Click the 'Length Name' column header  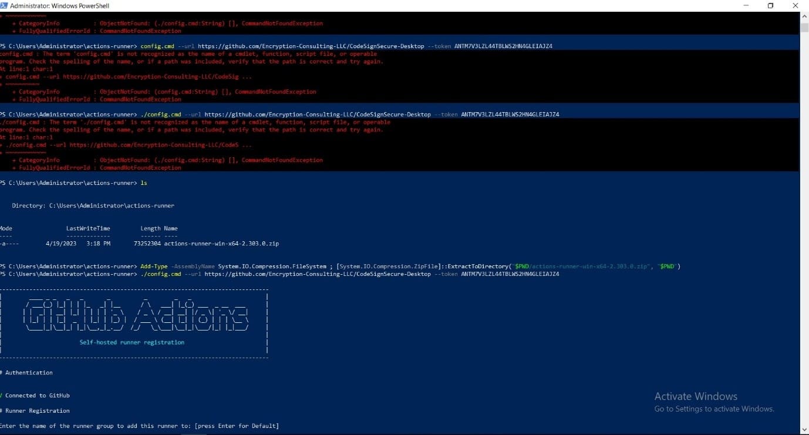(x=159, y=228)
